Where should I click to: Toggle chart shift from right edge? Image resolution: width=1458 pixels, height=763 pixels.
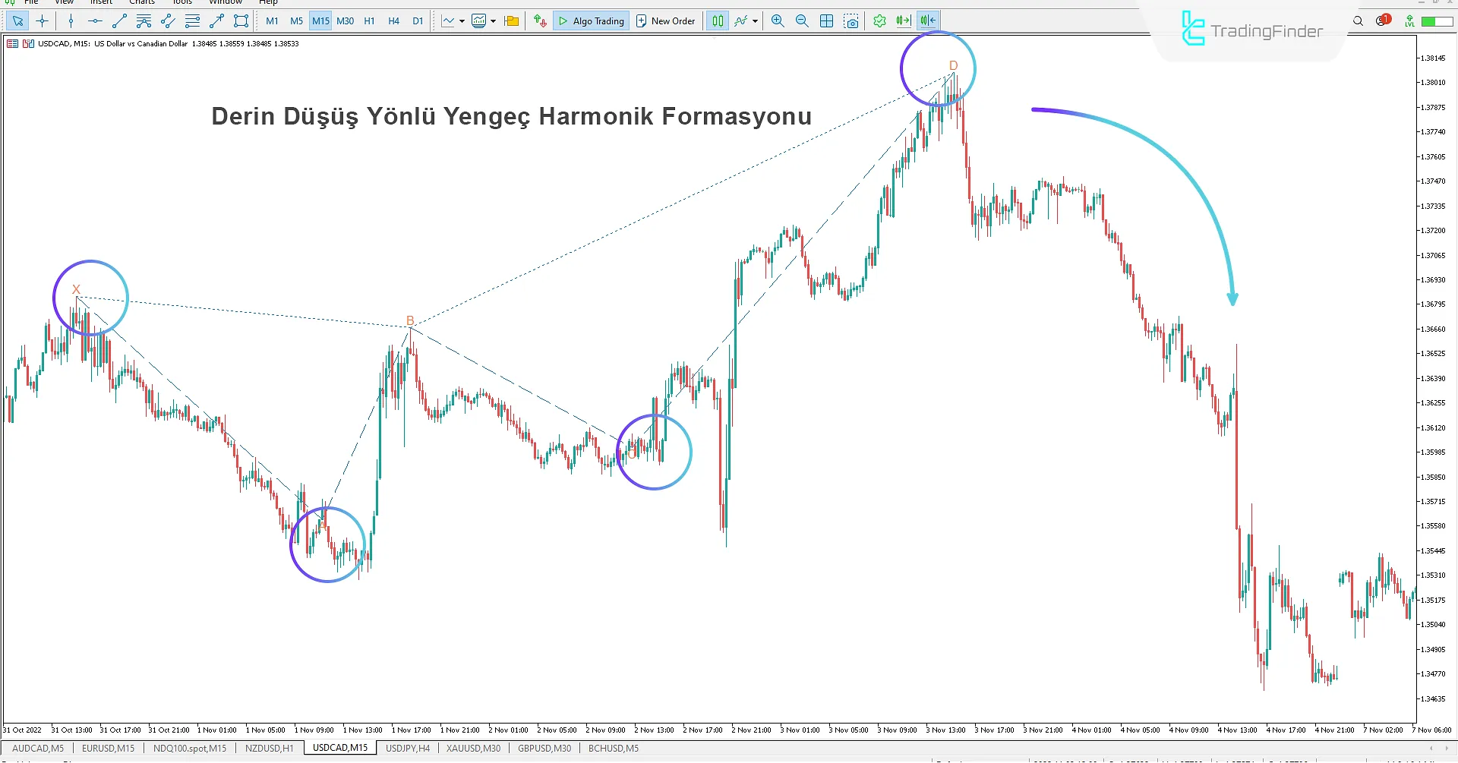[x=927, y=21]
